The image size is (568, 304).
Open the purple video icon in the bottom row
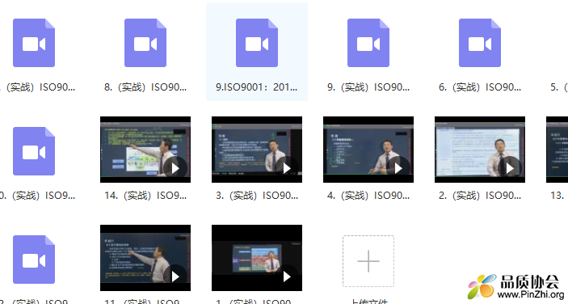[34, 260]
